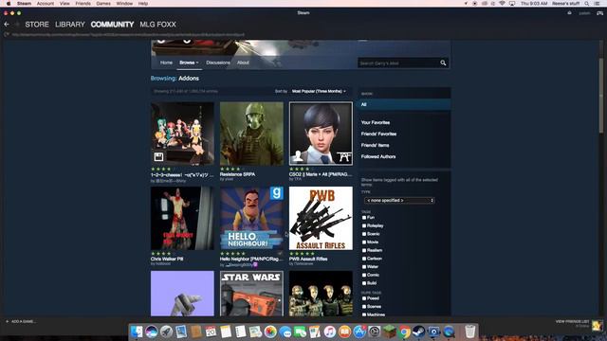Screen dimensions: 607x341
Task: Open Steam Big Picture mode controller icon
Action: [x=599, y=13]
